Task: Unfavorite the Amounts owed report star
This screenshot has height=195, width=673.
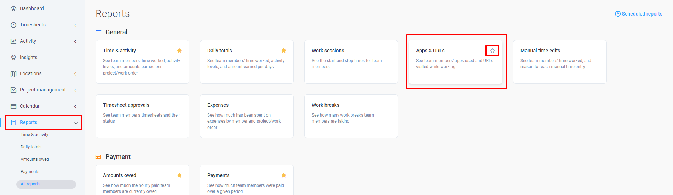Action: [x=179, y=175]
